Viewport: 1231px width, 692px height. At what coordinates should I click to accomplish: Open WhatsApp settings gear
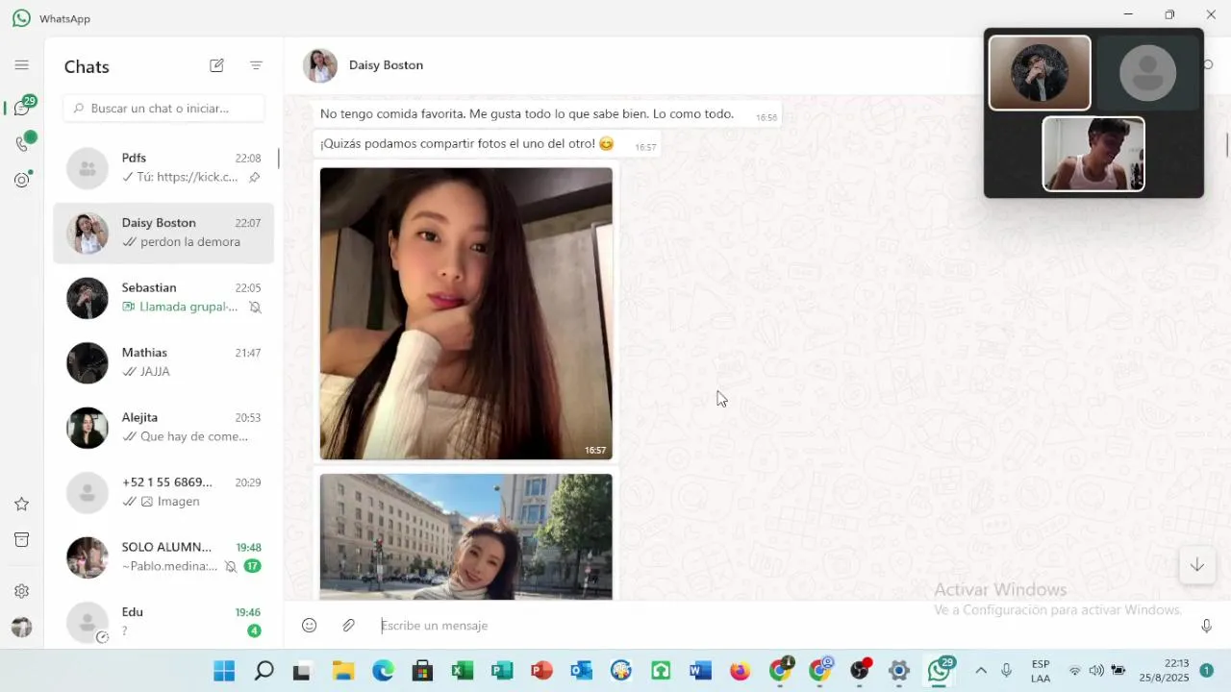click(21, 591)
